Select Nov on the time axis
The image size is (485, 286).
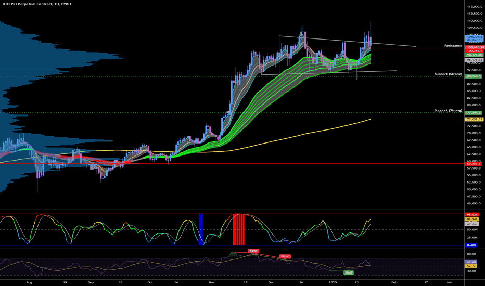pyautogui.click(x=212, y=282)
